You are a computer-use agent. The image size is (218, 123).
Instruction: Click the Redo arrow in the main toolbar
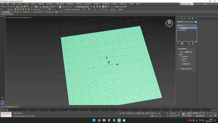(x=5, y=7)
